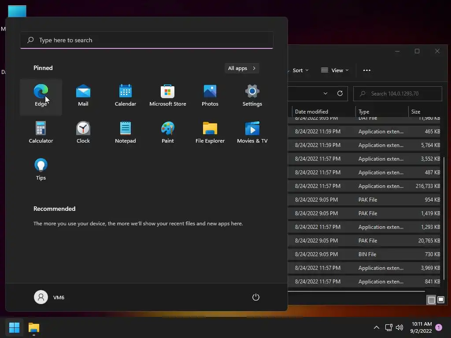Viewport: 451px width, 338px height.
Task: Switch to large thumbnails view icon
Action: (x=440, y=300)
